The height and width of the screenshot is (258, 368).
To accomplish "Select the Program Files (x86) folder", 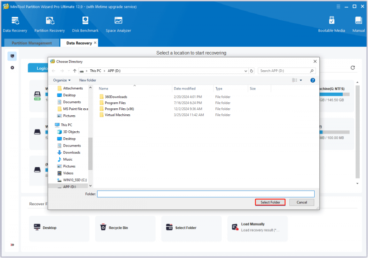I will tap(117, 109).
